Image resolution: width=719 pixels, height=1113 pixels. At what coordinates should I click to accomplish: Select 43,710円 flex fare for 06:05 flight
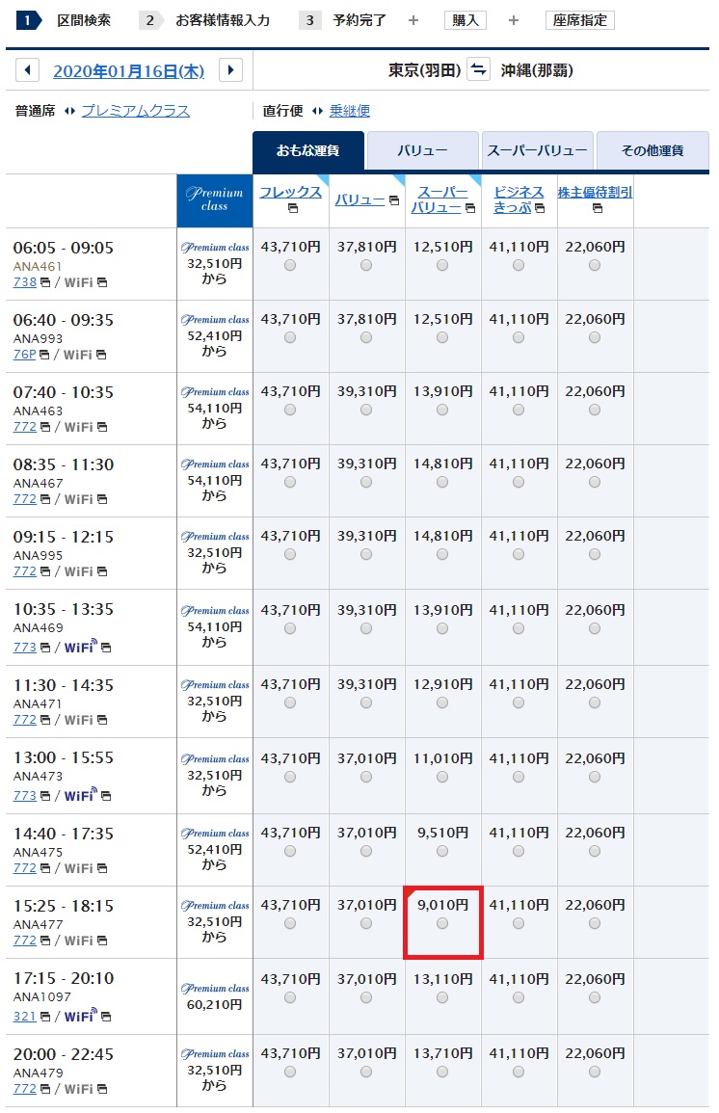(x=289, y=265)
